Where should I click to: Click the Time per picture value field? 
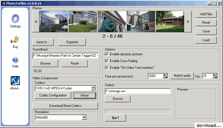click(155, 76)
